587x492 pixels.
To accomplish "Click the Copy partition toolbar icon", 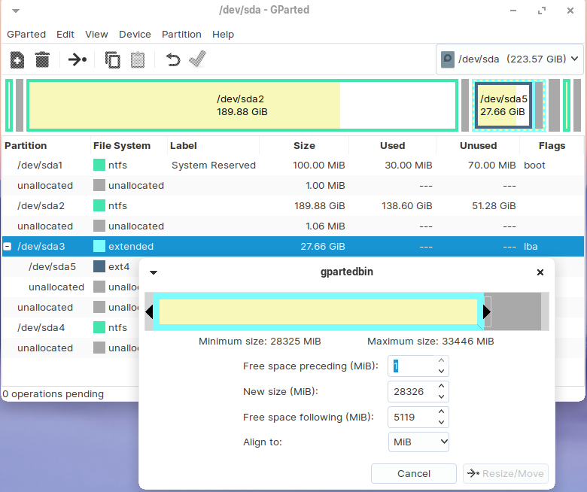I will pyautogui.click(x=112, y=60).
